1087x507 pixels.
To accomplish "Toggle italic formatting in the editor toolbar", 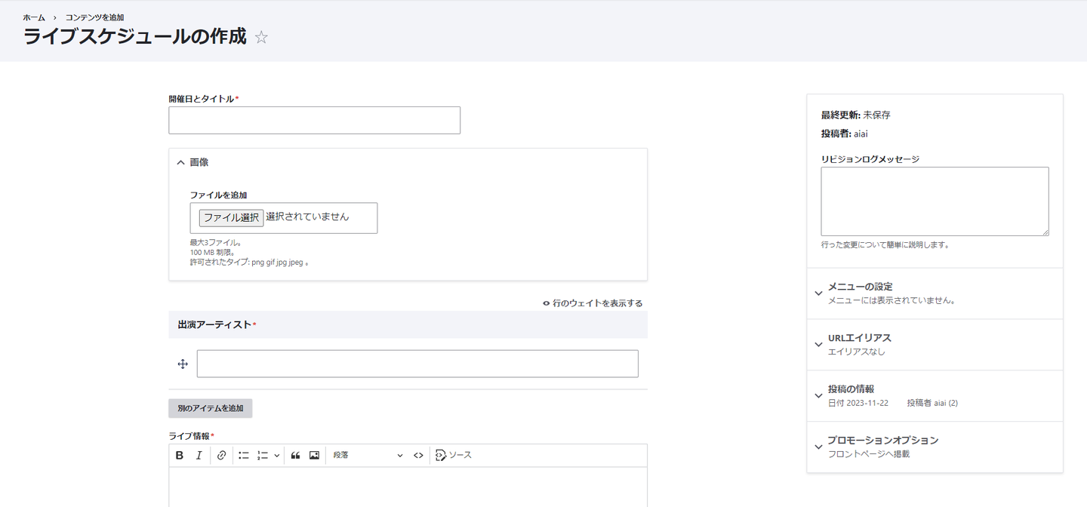I will [199, 456].
